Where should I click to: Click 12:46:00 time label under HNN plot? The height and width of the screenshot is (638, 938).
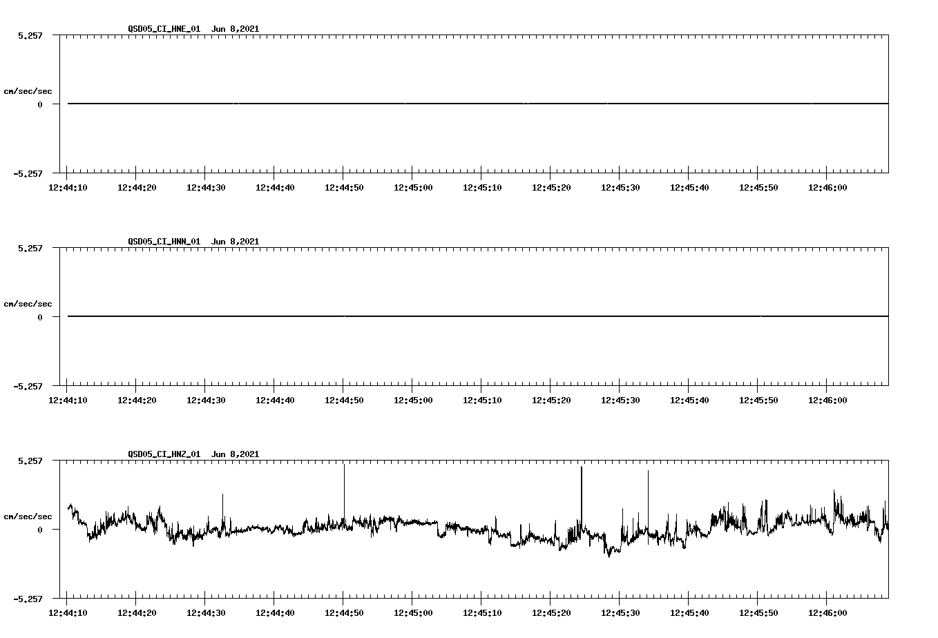[x=827, y=400]
